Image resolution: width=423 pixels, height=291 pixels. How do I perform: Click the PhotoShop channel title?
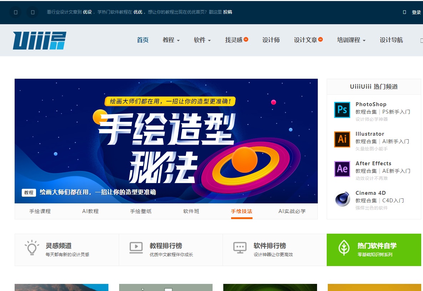click(371, 104)
